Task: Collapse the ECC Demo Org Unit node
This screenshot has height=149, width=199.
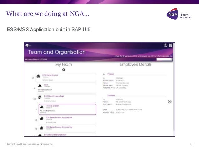Action: click(33, 78)
